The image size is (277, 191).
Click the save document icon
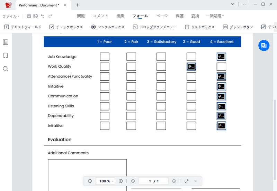29,16
